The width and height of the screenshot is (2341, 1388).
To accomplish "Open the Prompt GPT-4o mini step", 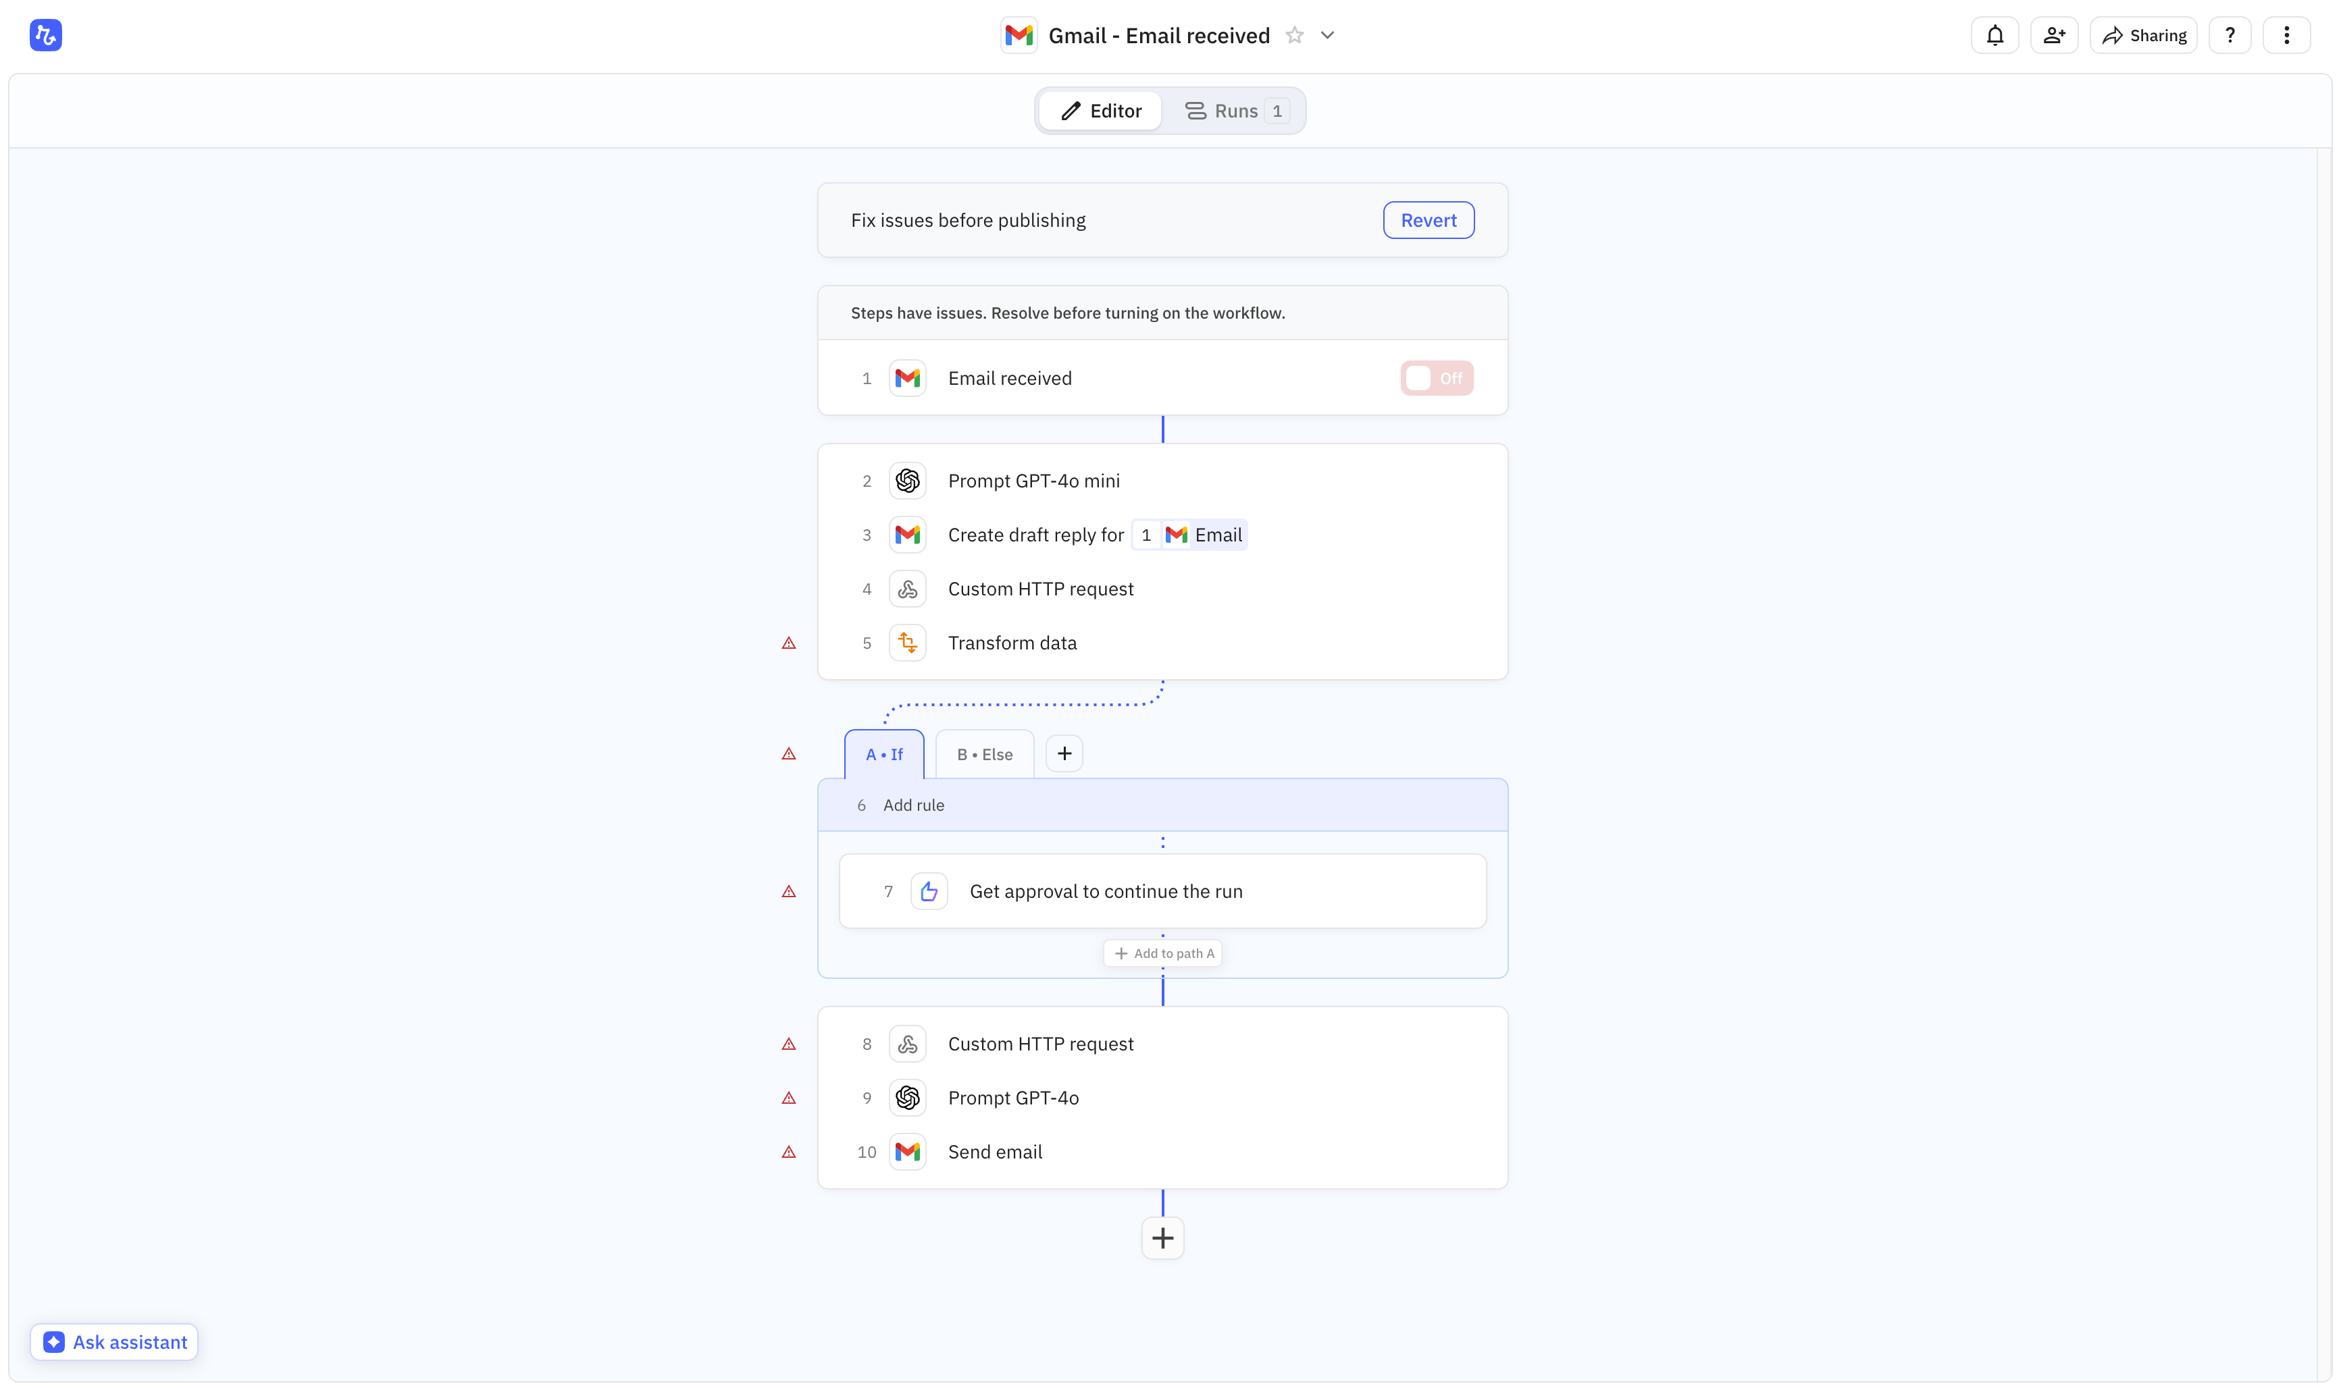I will pyautogui.click(x=1162, y=481).
